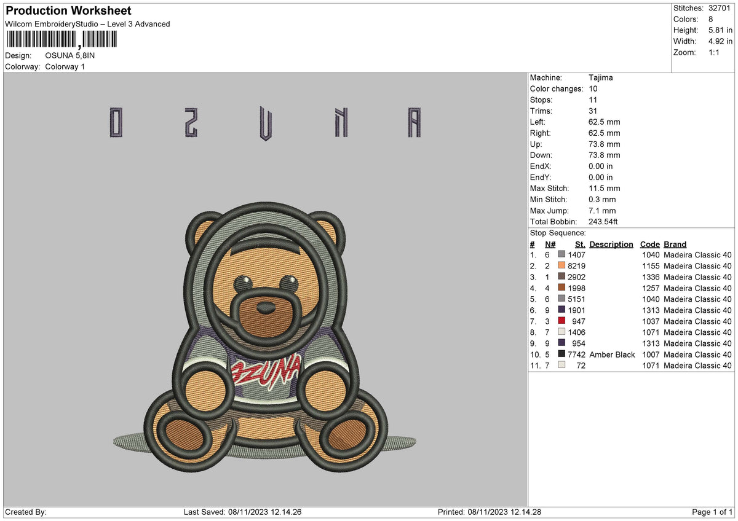The image size is (738, 521).
Task: Click the Colors value 8
Action: click(x=712, y=19)
